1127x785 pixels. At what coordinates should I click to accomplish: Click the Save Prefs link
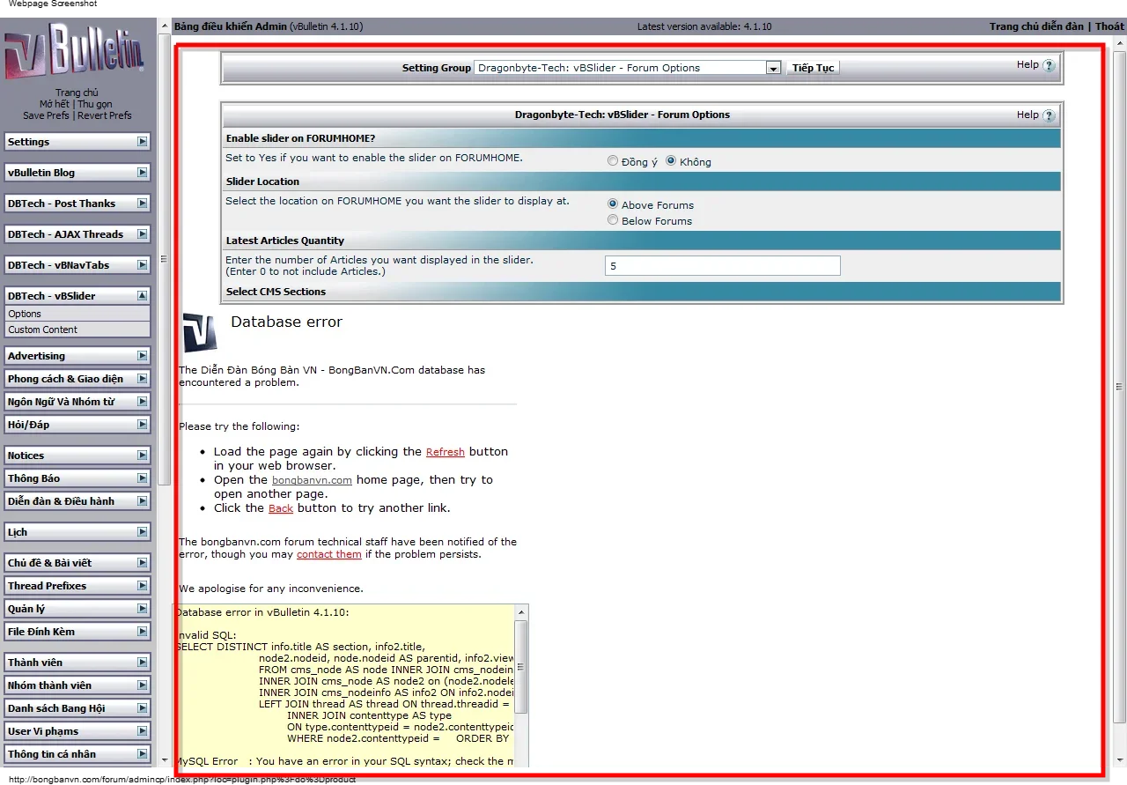click(46, 115)
